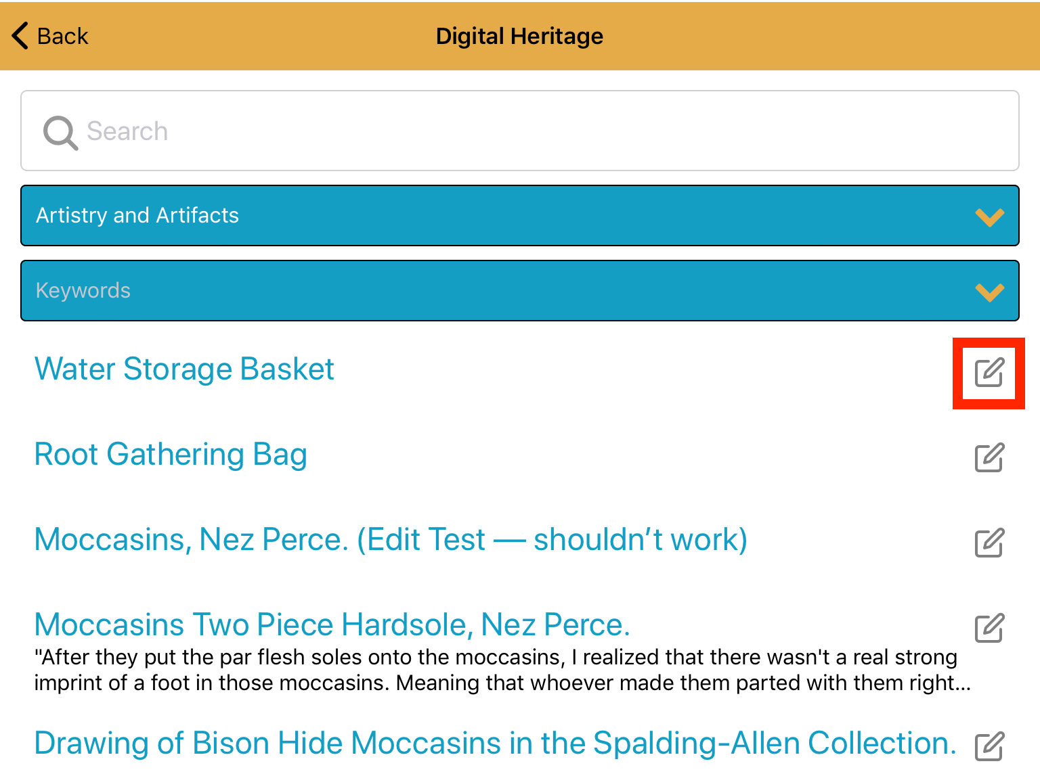Open Moccasins Two Piece Hardsole, Nez Perce.
The width and height of the screenshot is (1040, 774).
(332, 624)
